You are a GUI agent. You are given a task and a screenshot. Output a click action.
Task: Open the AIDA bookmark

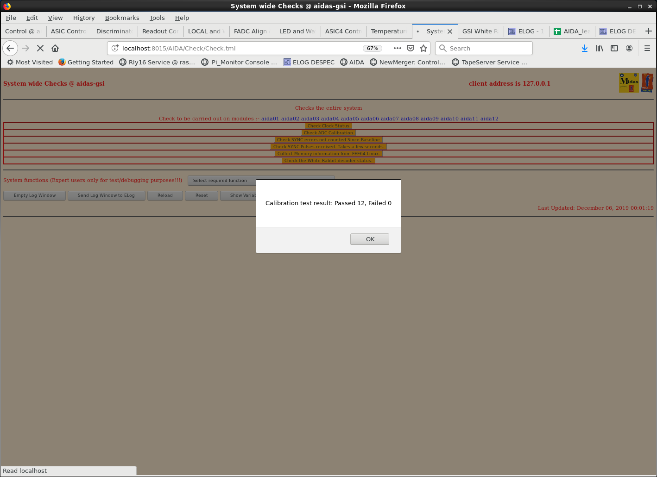[x=352, y=62]
